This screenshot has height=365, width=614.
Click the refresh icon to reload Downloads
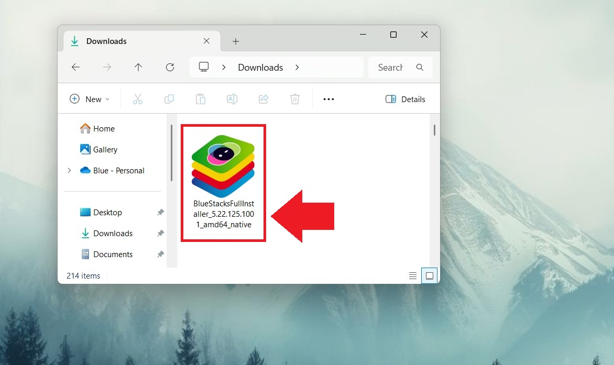(170, 67)
